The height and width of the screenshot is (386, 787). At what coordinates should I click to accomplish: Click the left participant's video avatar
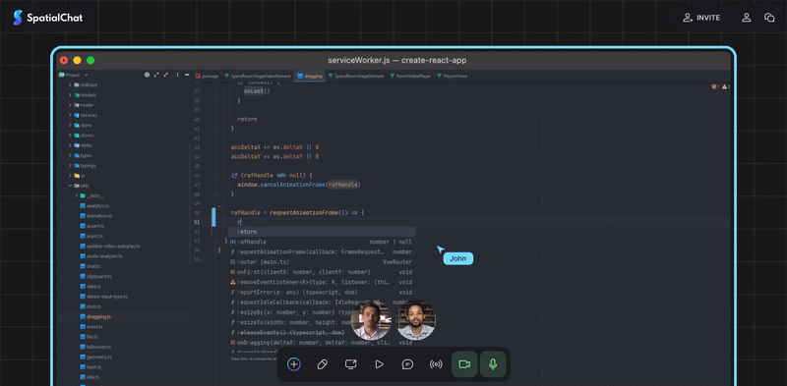click(x=371, y=320)
